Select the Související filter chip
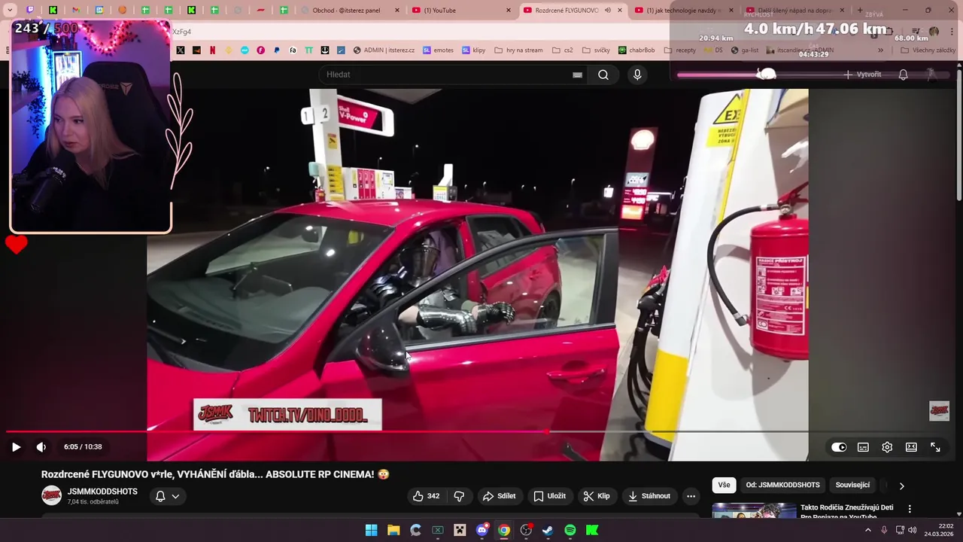The image size is (963, 542). 852,486
